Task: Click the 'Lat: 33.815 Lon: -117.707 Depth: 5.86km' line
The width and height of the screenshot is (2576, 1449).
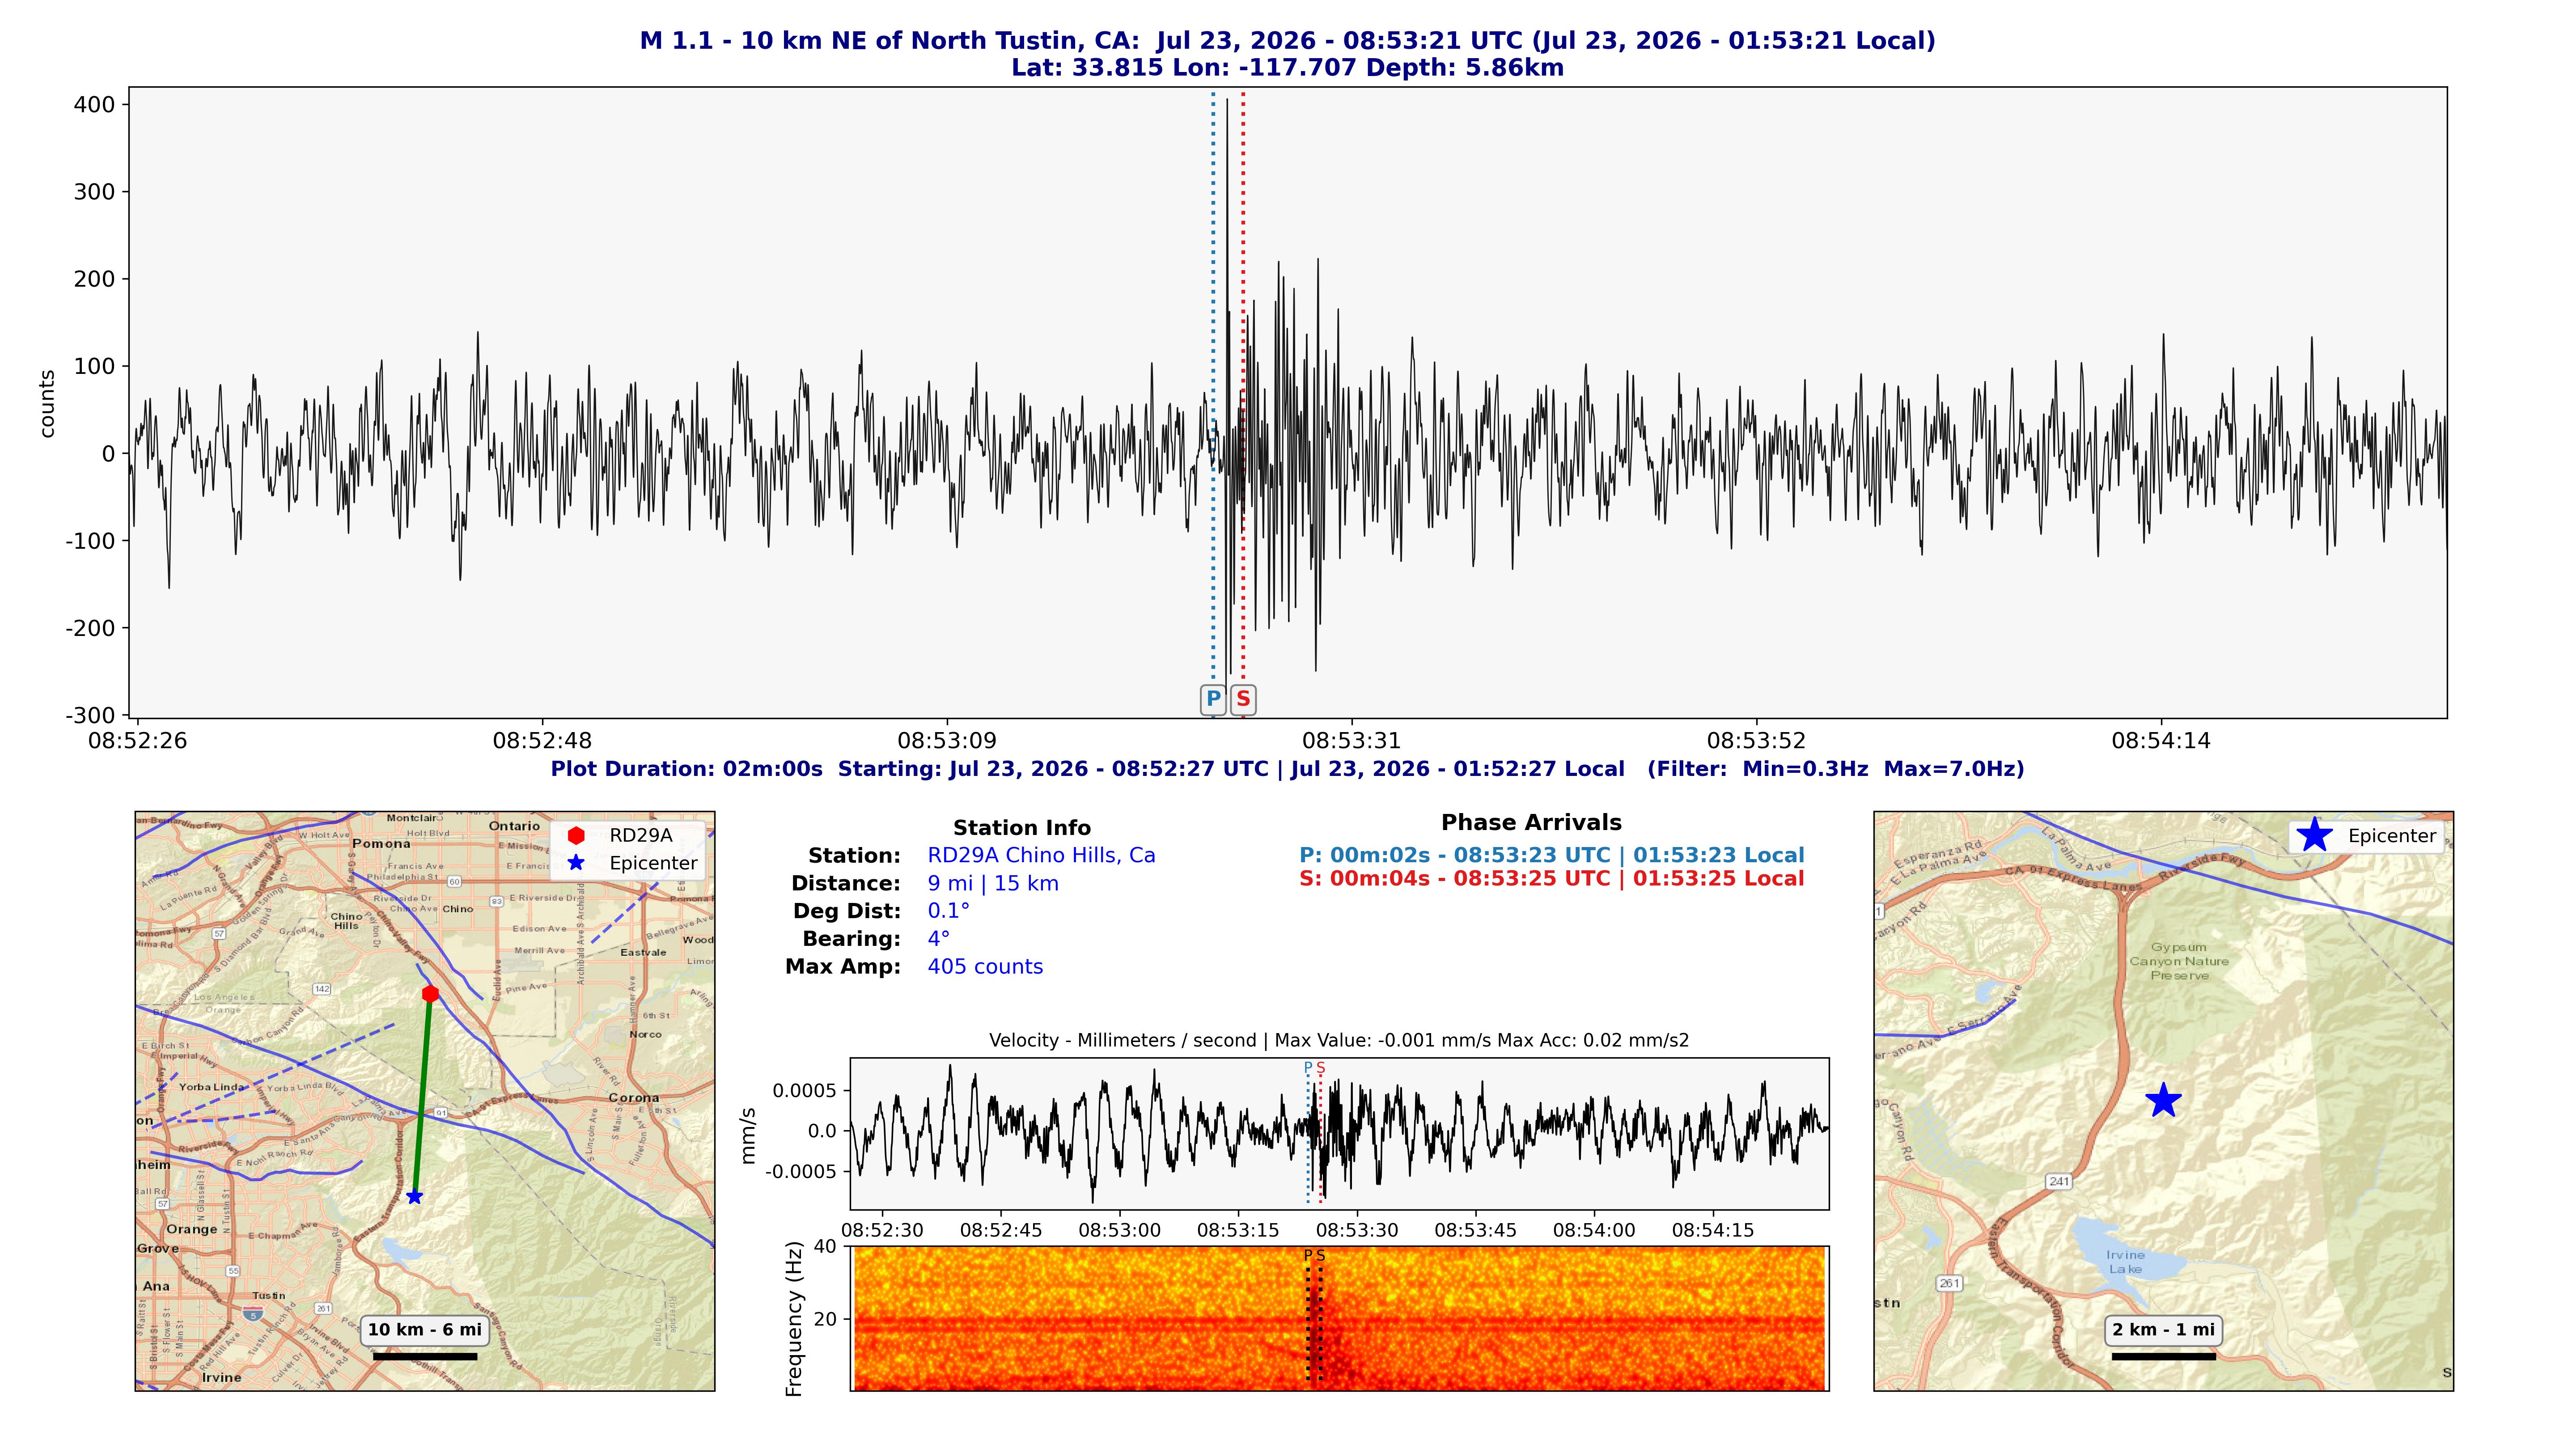Action: tap(1287, 68)
